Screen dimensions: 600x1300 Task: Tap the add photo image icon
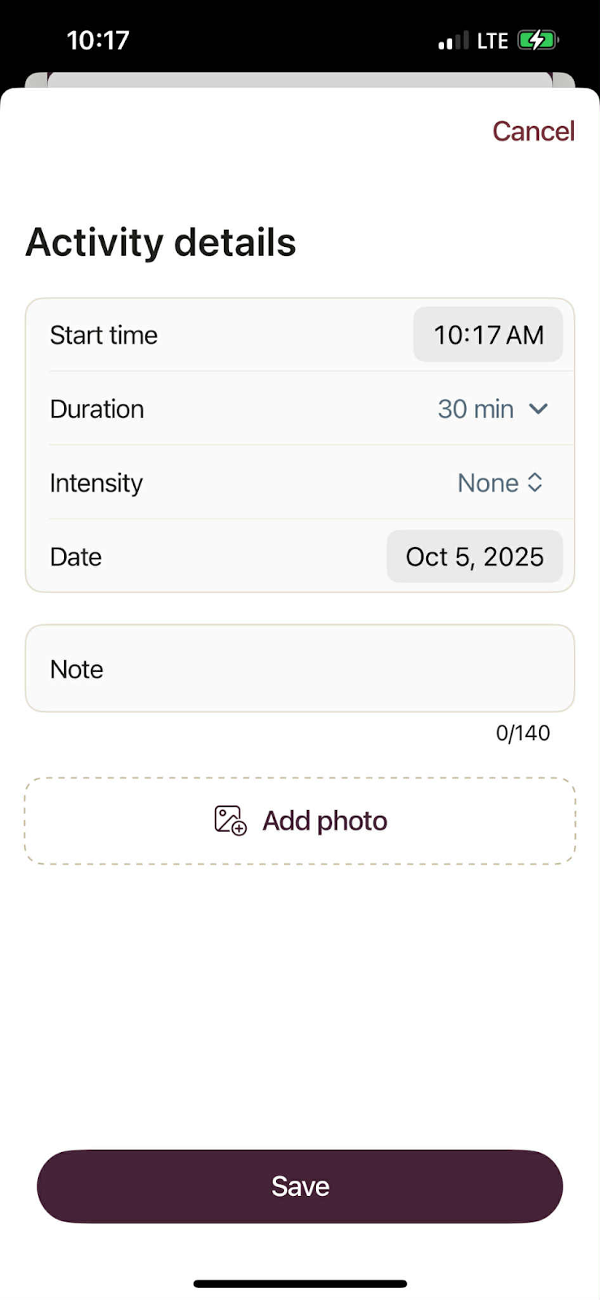(x=230, y=821)
